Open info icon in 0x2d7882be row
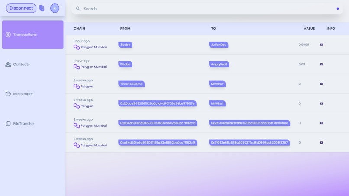Image resolution: width=349 pixels, height=196 pixels. tap(322, 123)
